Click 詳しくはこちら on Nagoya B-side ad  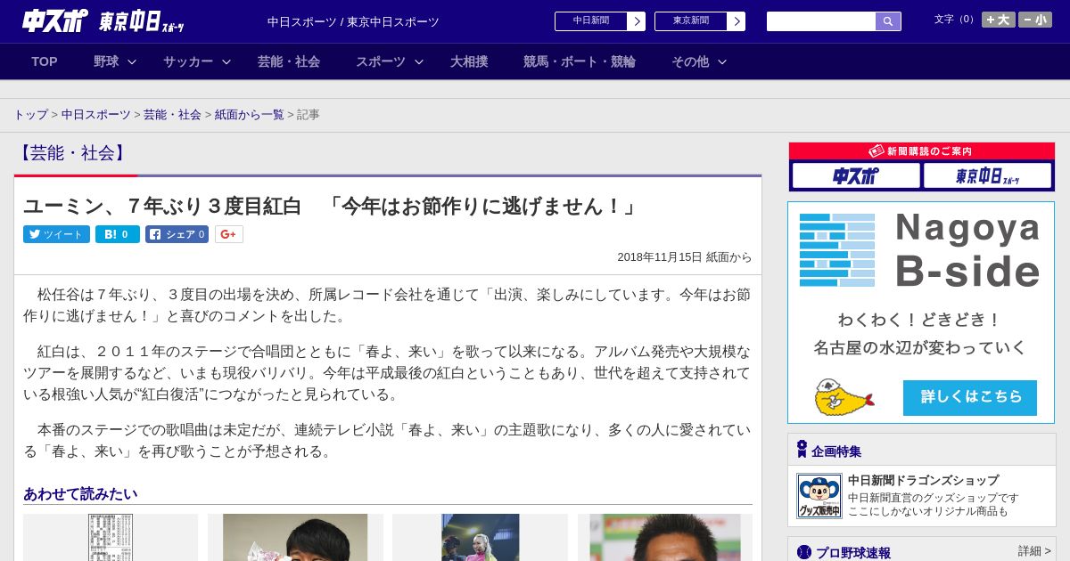tap(970, 397)
